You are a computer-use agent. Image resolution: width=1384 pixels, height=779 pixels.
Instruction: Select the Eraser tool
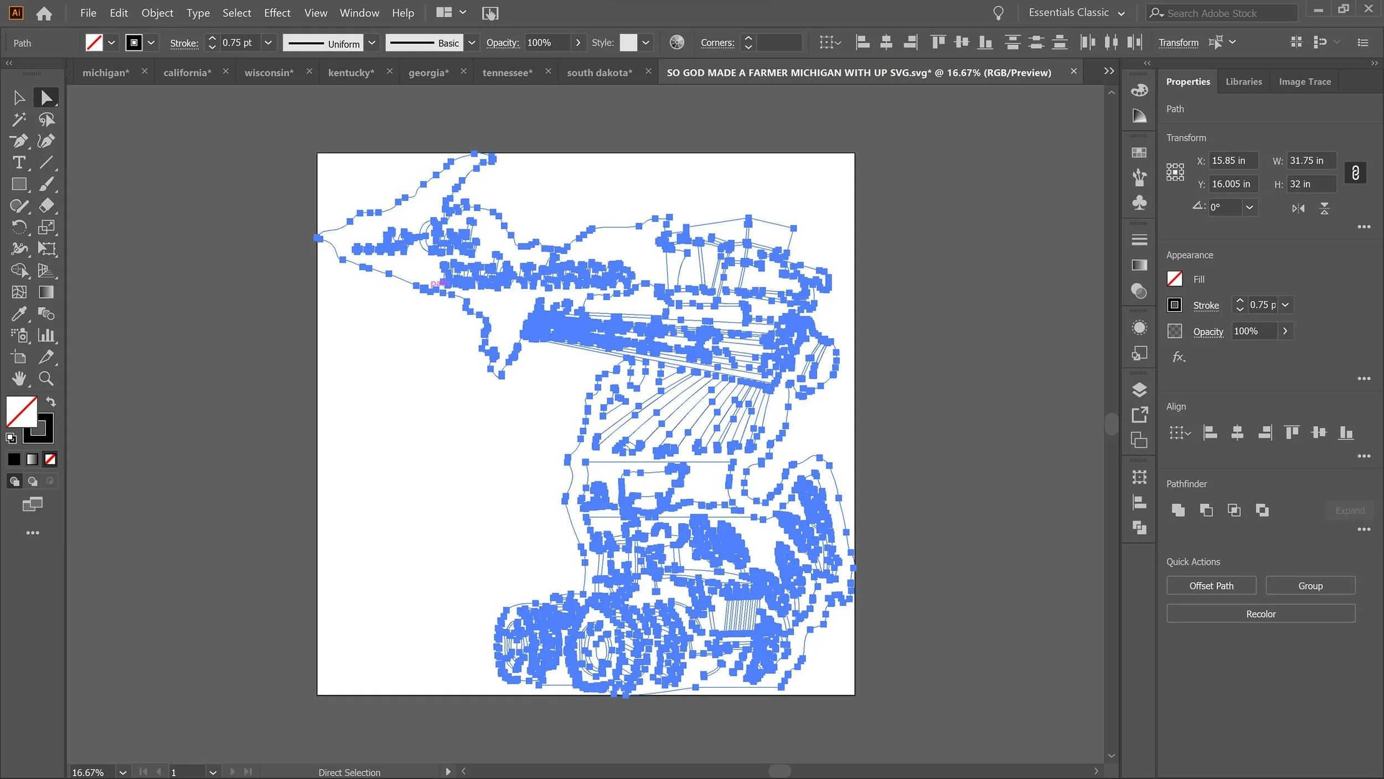point(46,206)
